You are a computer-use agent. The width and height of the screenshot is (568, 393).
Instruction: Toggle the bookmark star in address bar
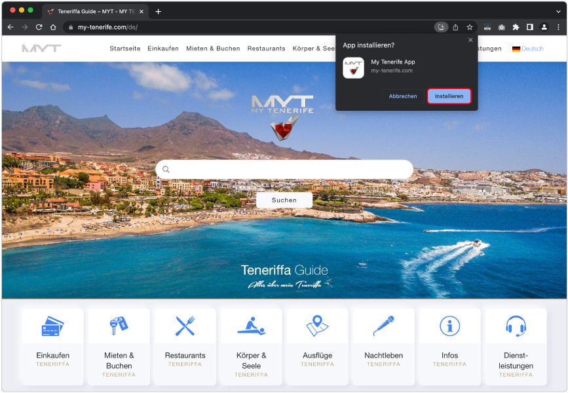[469, 28]
